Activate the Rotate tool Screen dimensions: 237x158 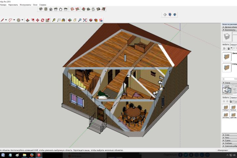[43, 20]
